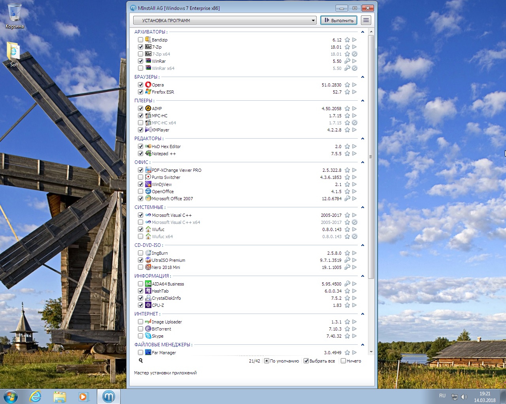
Task: Collapse the АРХИВАТОРЫ section
Action: coord(363,32)
